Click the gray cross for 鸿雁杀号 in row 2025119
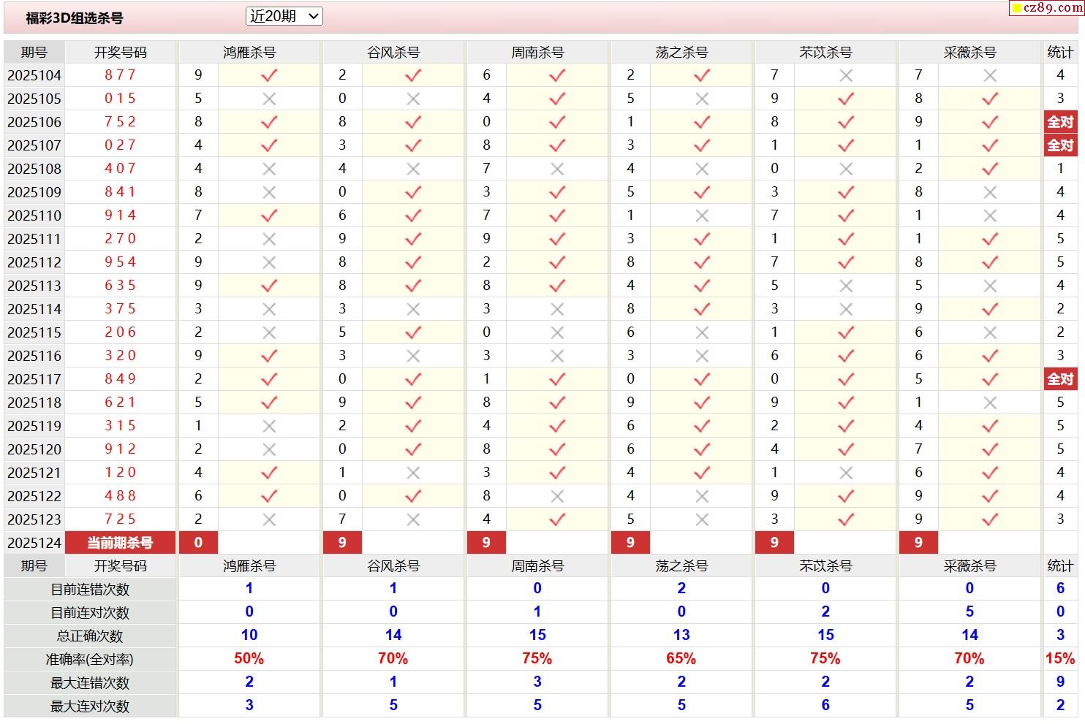The width and height of the screenshot is (1085, 724). point(269,426)
